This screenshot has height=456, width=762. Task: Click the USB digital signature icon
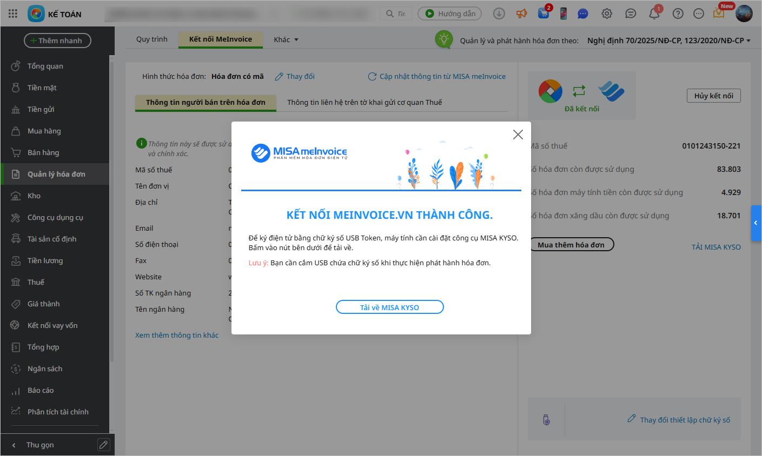[x=546, y=420]
